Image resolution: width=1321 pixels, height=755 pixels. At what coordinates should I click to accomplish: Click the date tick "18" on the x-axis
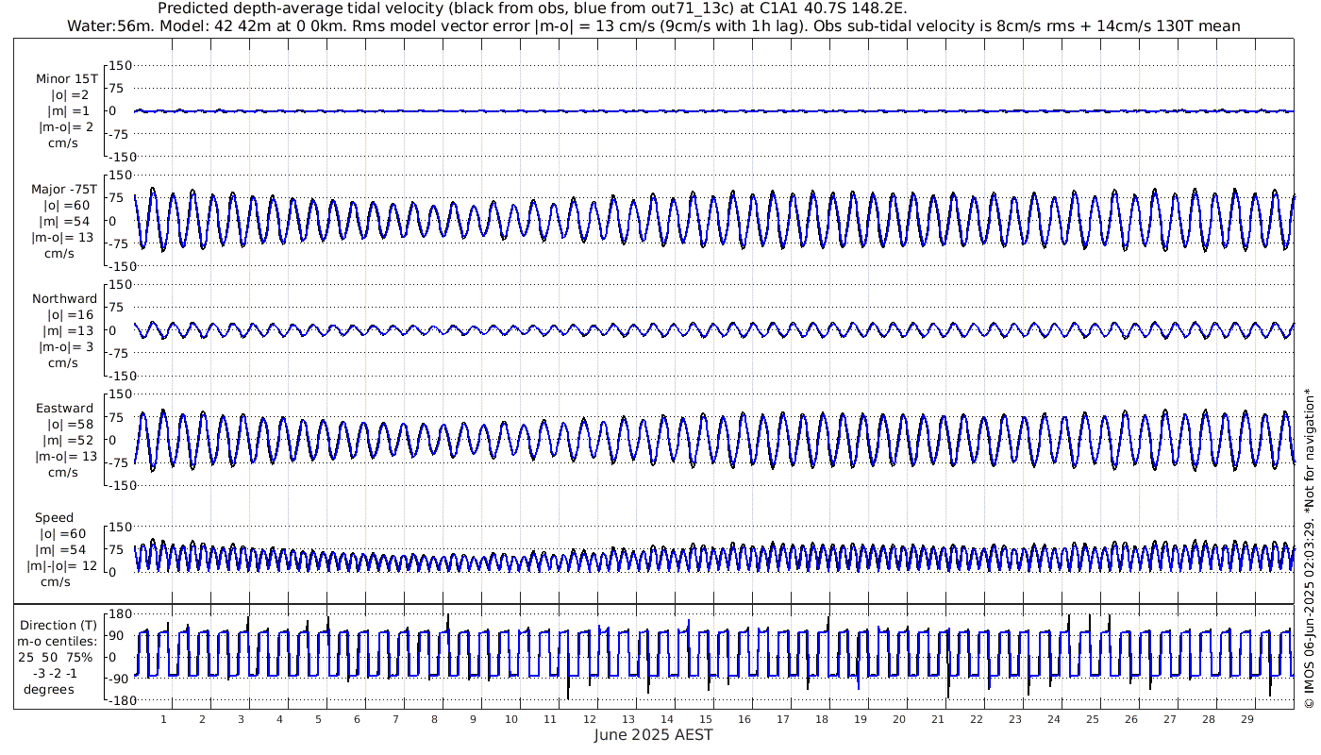pos(821,719)
